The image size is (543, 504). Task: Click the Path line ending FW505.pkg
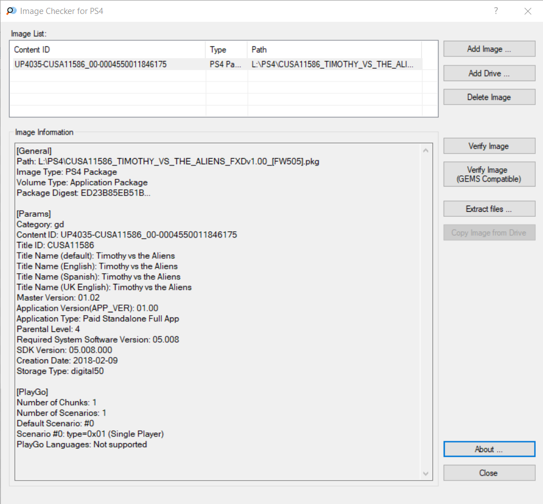(168, 161)
